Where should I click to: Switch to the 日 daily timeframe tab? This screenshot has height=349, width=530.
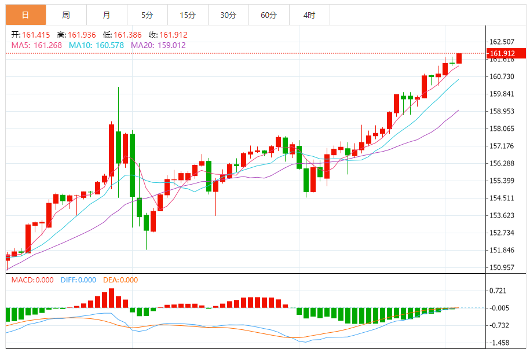(25, 15)
